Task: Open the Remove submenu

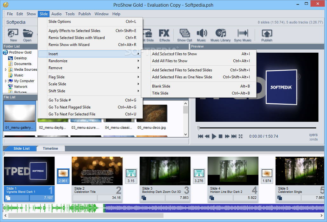Action: coord(90,68)
